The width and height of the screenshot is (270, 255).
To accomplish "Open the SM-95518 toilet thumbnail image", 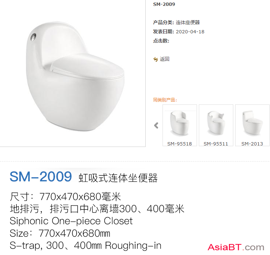I will click(180, 123).
